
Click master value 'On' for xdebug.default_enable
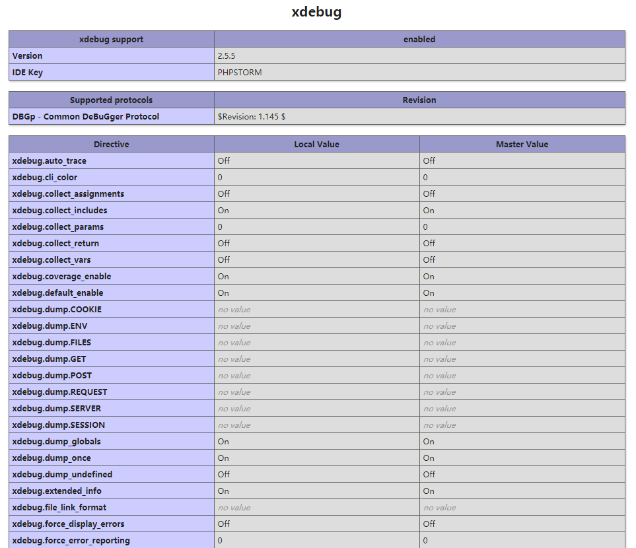pyautogui.click(x=429, y=293)
